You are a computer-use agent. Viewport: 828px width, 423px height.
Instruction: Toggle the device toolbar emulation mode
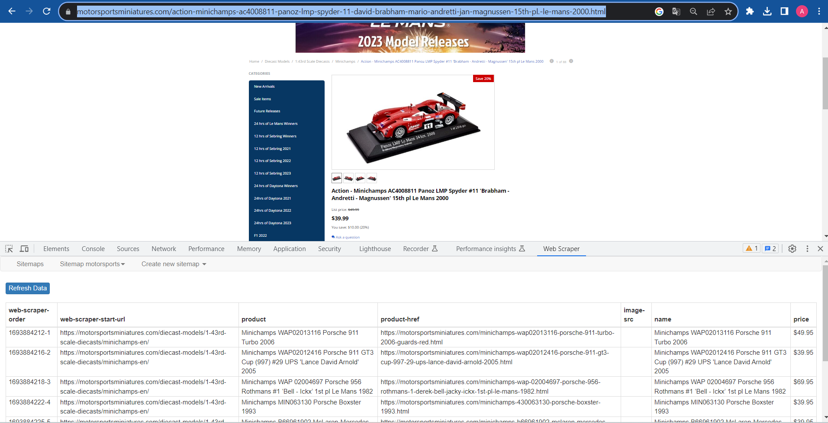pyautogui.click(x=24, y=249)
